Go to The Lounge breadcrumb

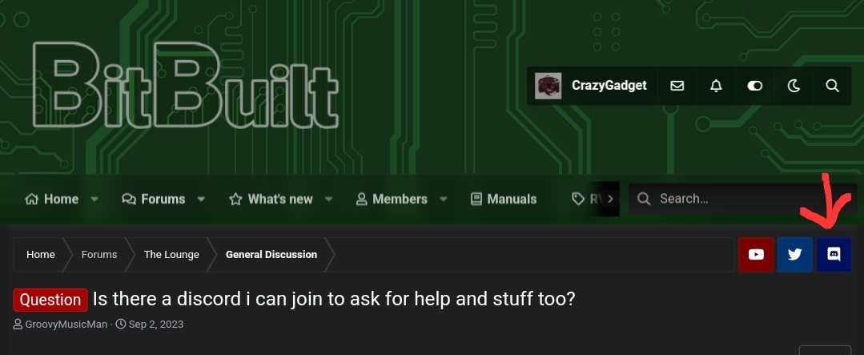[171, 255]
